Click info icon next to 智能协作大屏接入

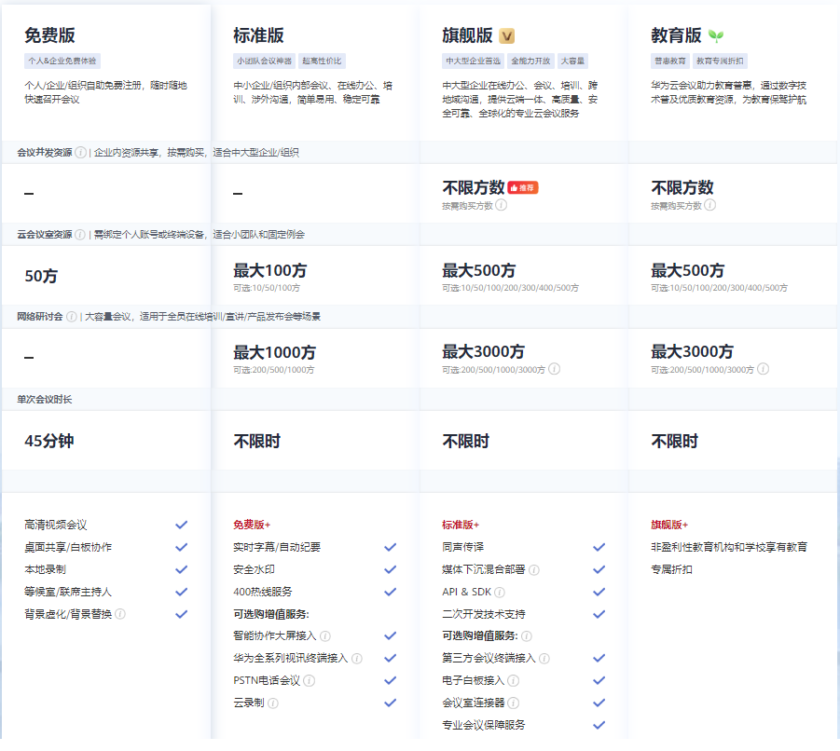[x=325, y=635]
